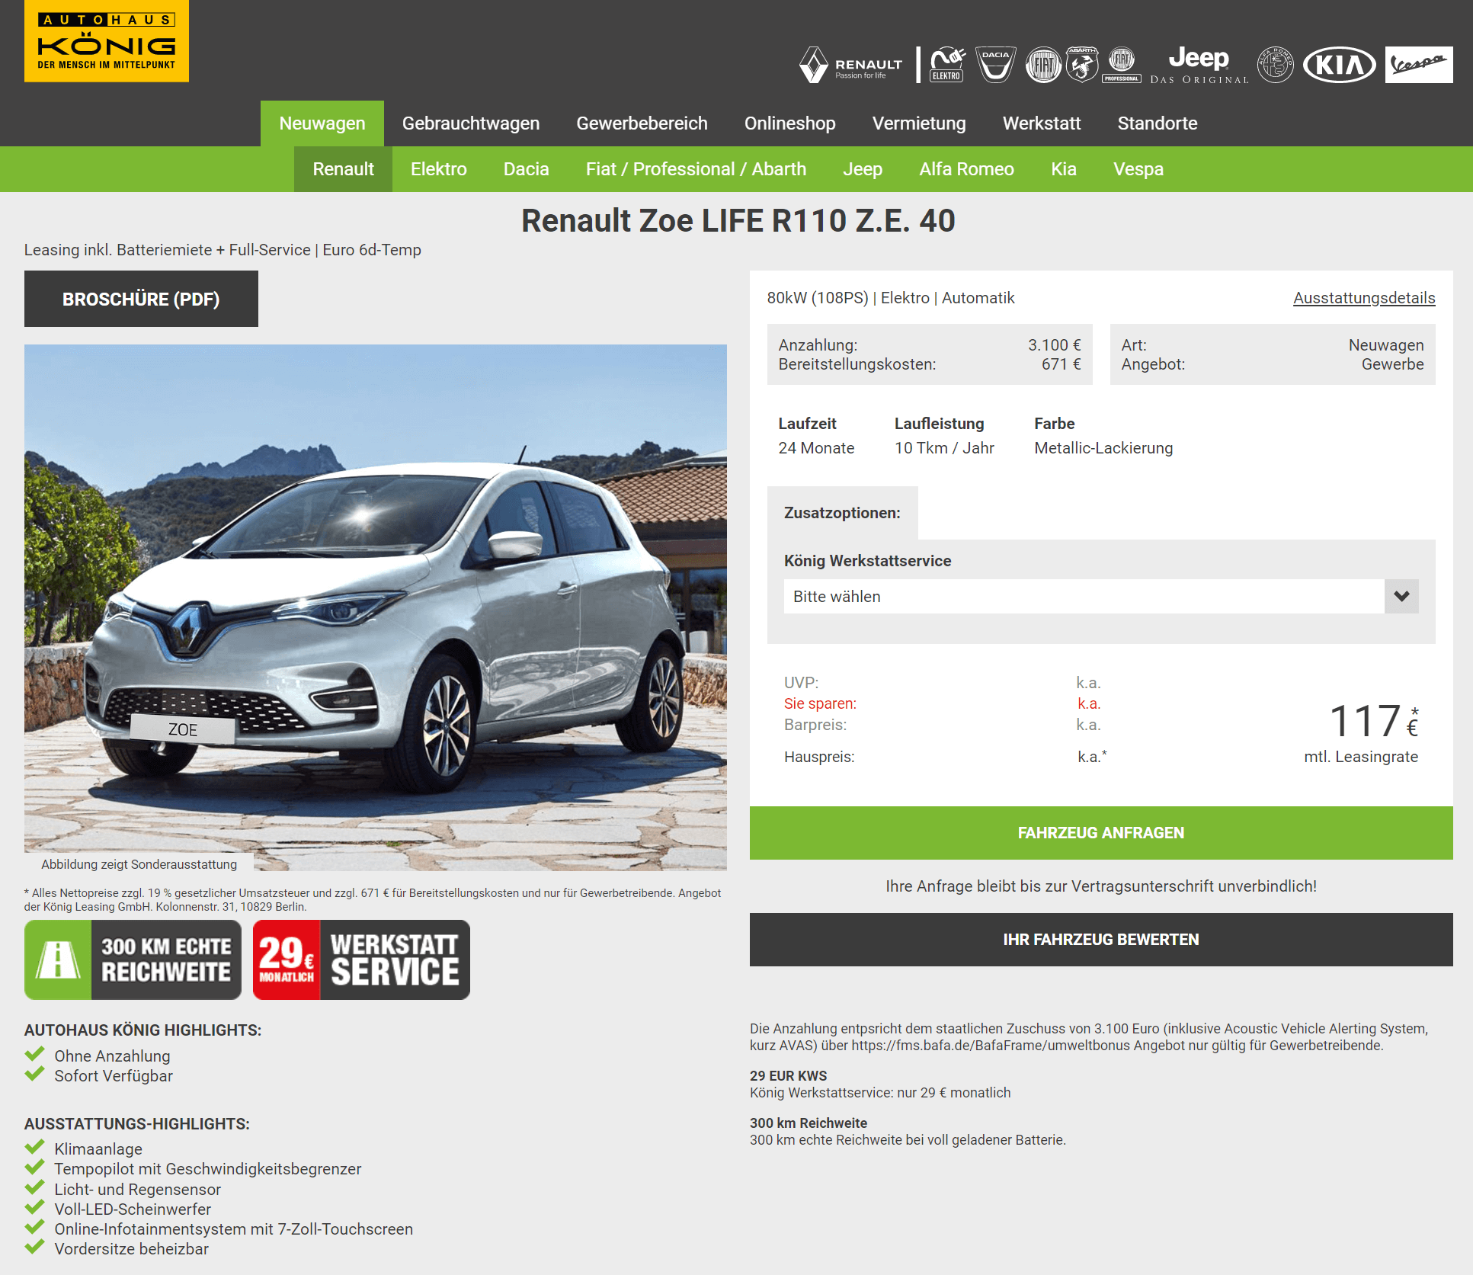Image resolution: width=1473 pixels, height=1275 pixels.
Task: Click the 'Sie sparen' red label
Action: coord(820,703)
